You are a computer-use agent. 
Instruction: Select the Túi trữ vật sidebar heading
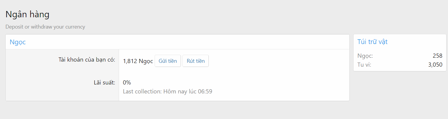372,42
